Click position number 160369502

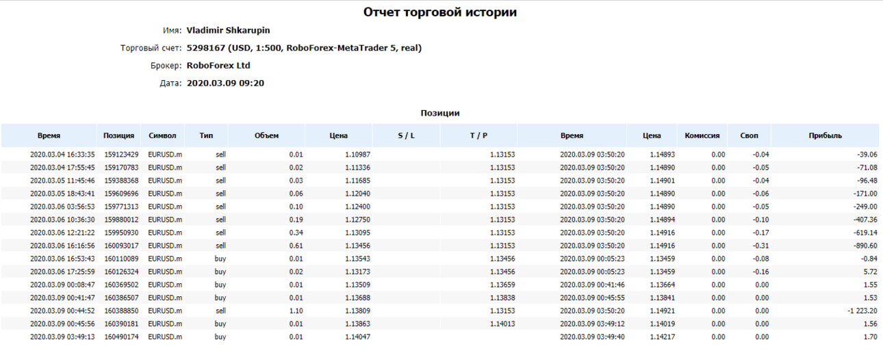point(121,285)
